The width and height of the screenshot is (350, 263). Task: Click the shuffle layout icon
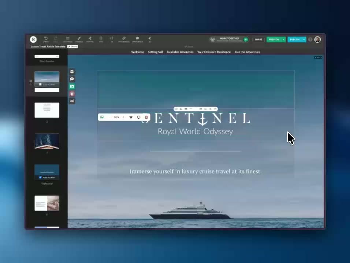pos(72,101)
